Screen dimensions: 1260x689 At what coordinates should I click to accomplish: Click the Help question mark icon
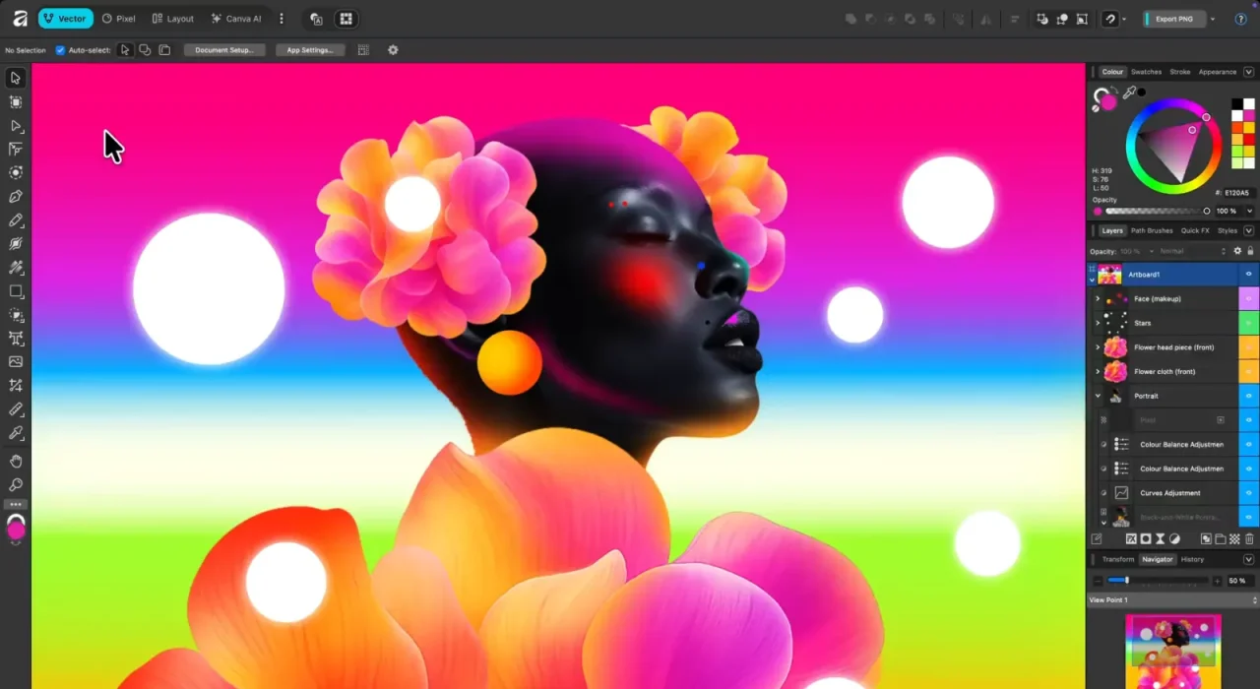pyautogui.click(x=1240, y=19)
